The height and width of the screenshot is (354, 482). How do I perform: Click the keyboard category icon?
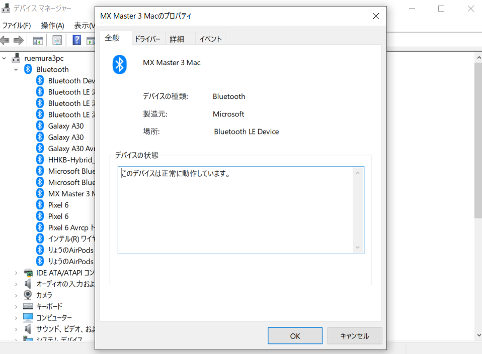point(28,306)
